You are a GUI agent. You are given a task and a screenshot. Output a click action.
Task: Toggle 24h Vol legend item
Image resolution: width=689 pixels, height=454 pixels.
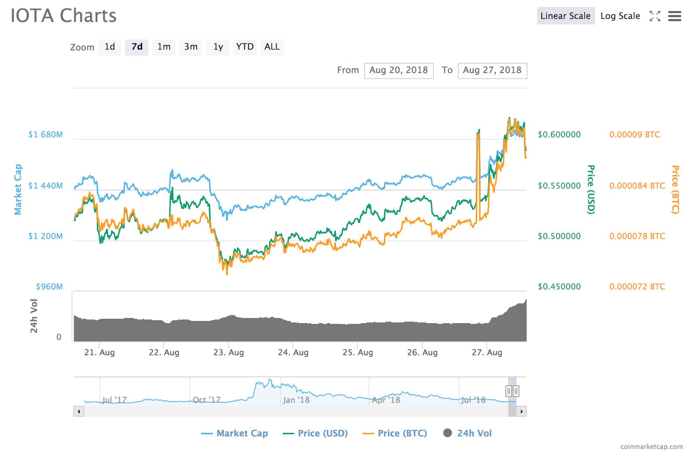468,433
